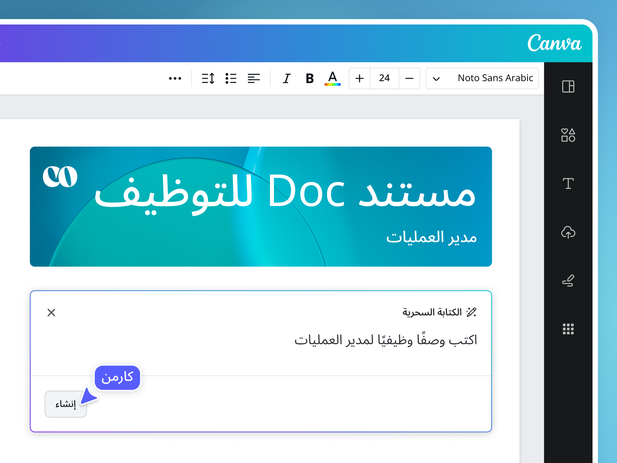Close the Magic Write box with X

(51, 313)
